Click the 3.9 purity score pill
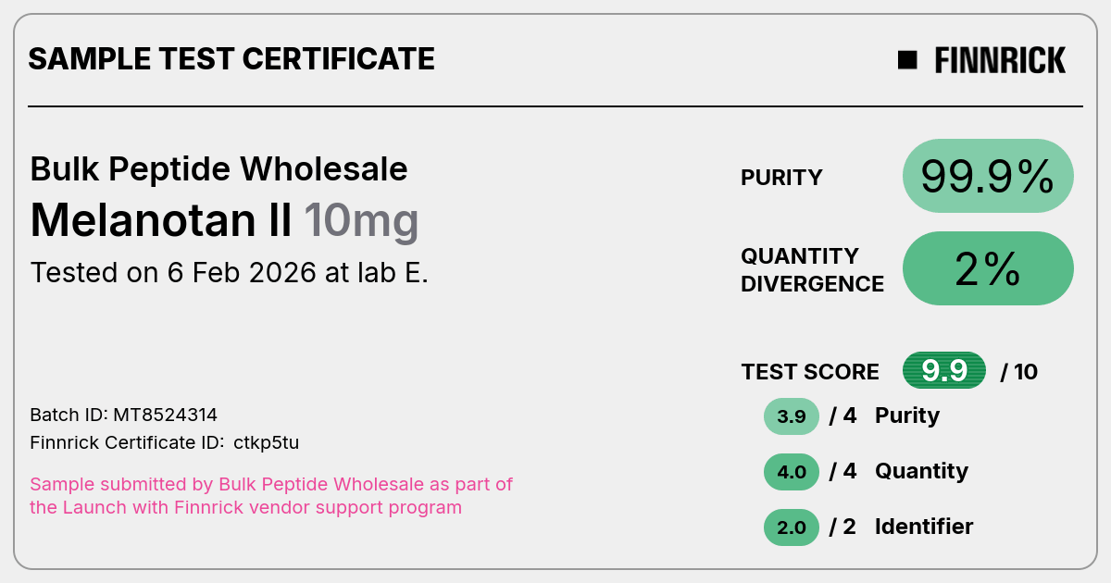This screenshot has height=583, width=1111. click(x=792, y=416)
